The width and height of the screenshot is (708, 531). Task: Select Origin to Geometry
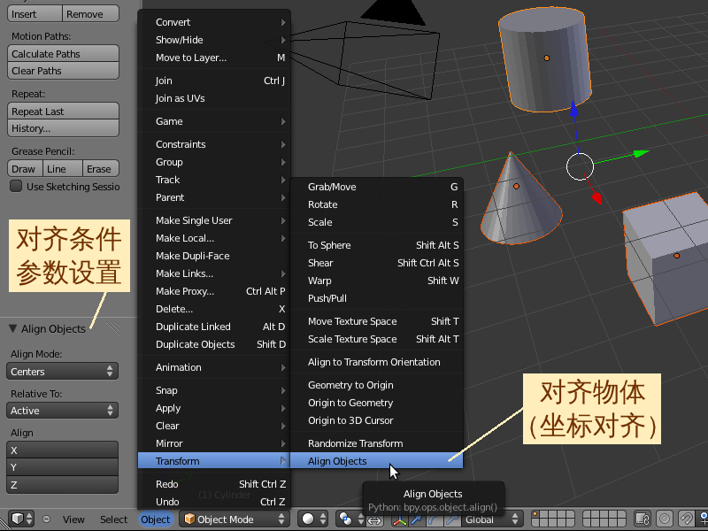(377, 403)
